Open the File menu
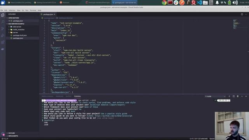This screenshot has height=140, width=249. 2,10
